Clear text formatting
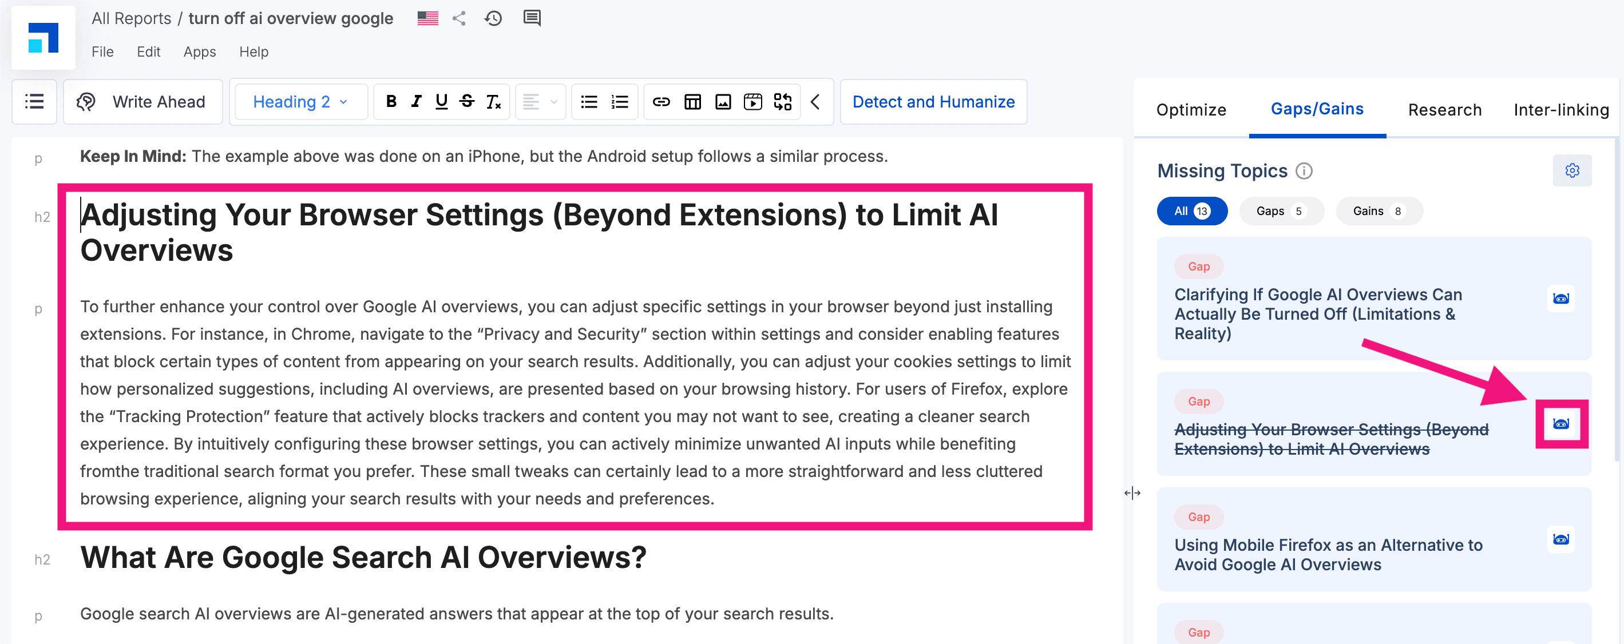 (493, 101)
